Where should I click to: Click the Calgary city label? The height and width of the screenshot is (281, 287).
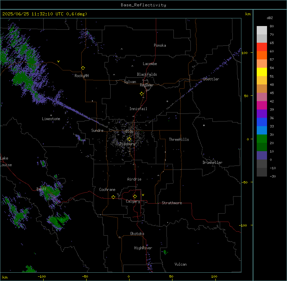[x=133, y=201]
